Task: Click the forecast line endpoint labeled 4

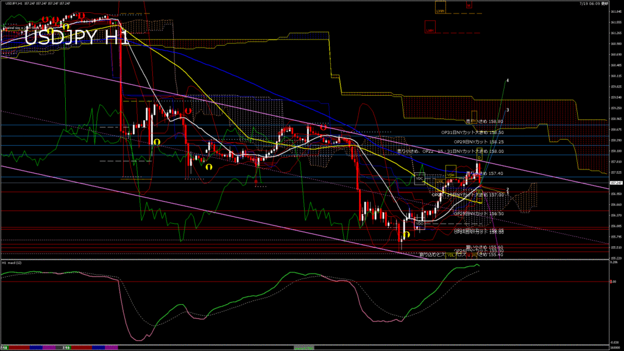Action: click(x=508, y=80)
